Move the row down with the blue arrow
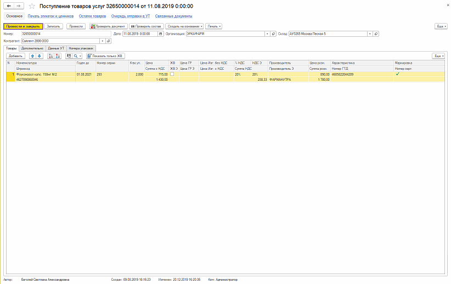Image resolution: width=451 pixels, height=284 pixels. (x=39, y=56)
